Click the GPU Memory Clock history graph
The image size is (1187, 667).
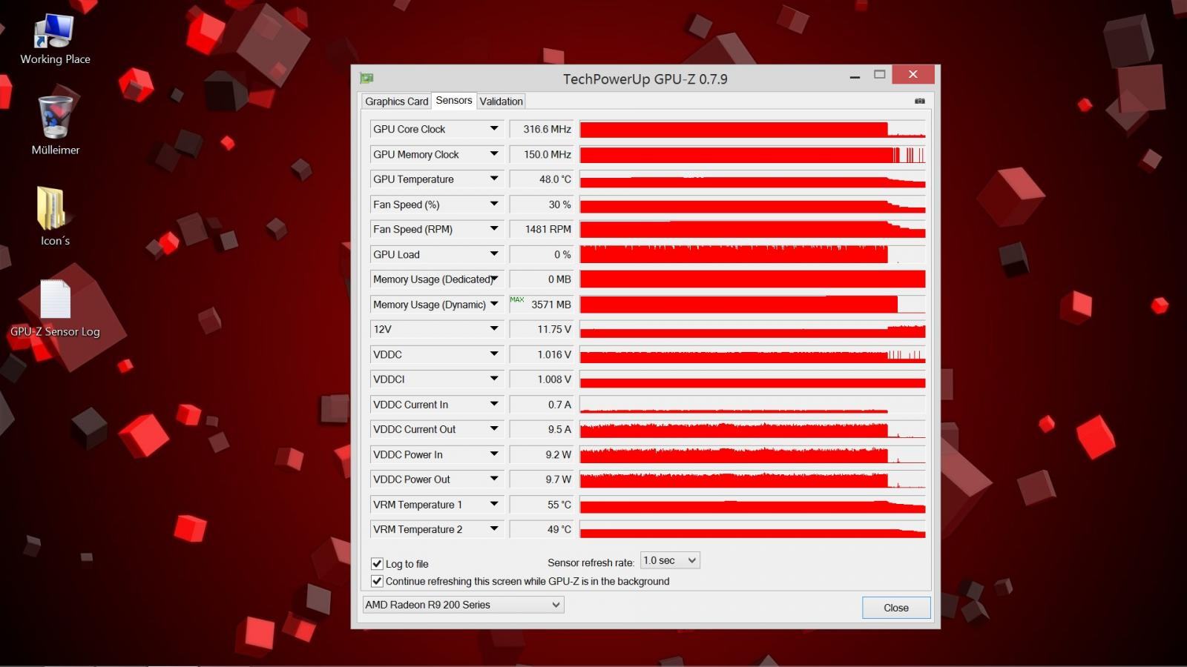point(752,154)
